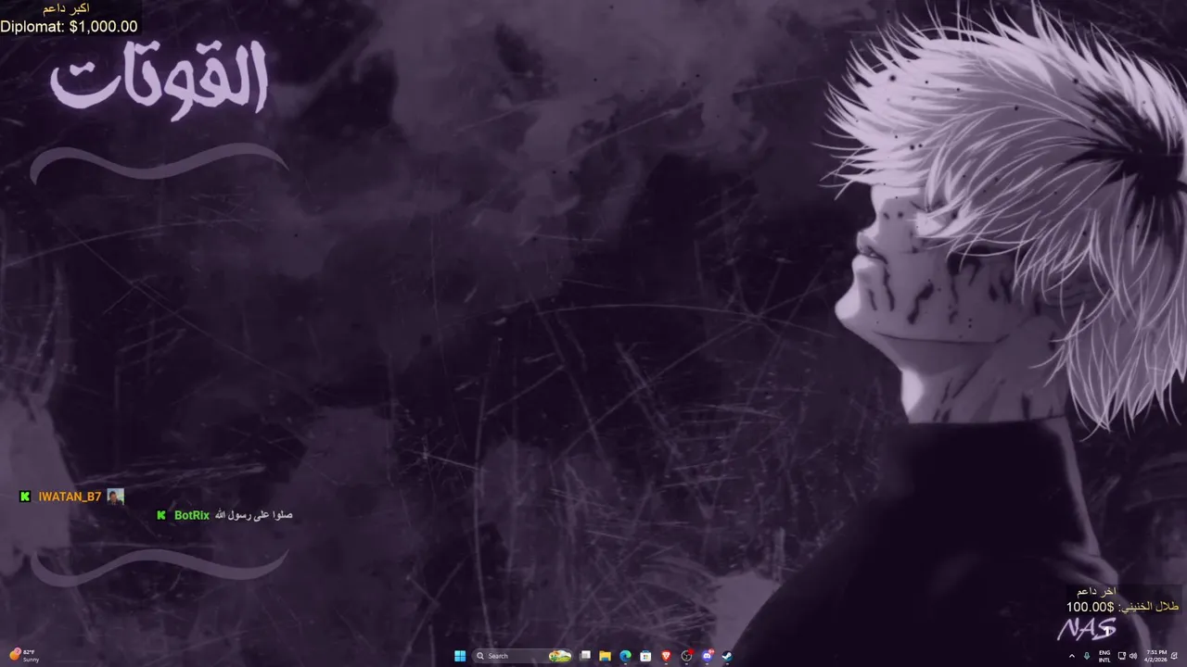Open File Explorer from the taskbar
This screenshot has width=1187, height=667.
pos(605,656)
